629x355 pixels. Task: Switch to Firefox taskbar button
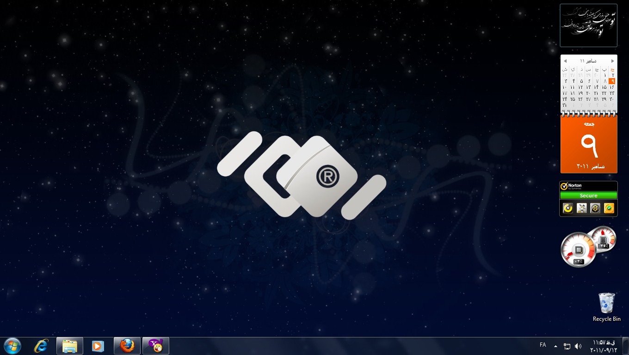point(127,346)
